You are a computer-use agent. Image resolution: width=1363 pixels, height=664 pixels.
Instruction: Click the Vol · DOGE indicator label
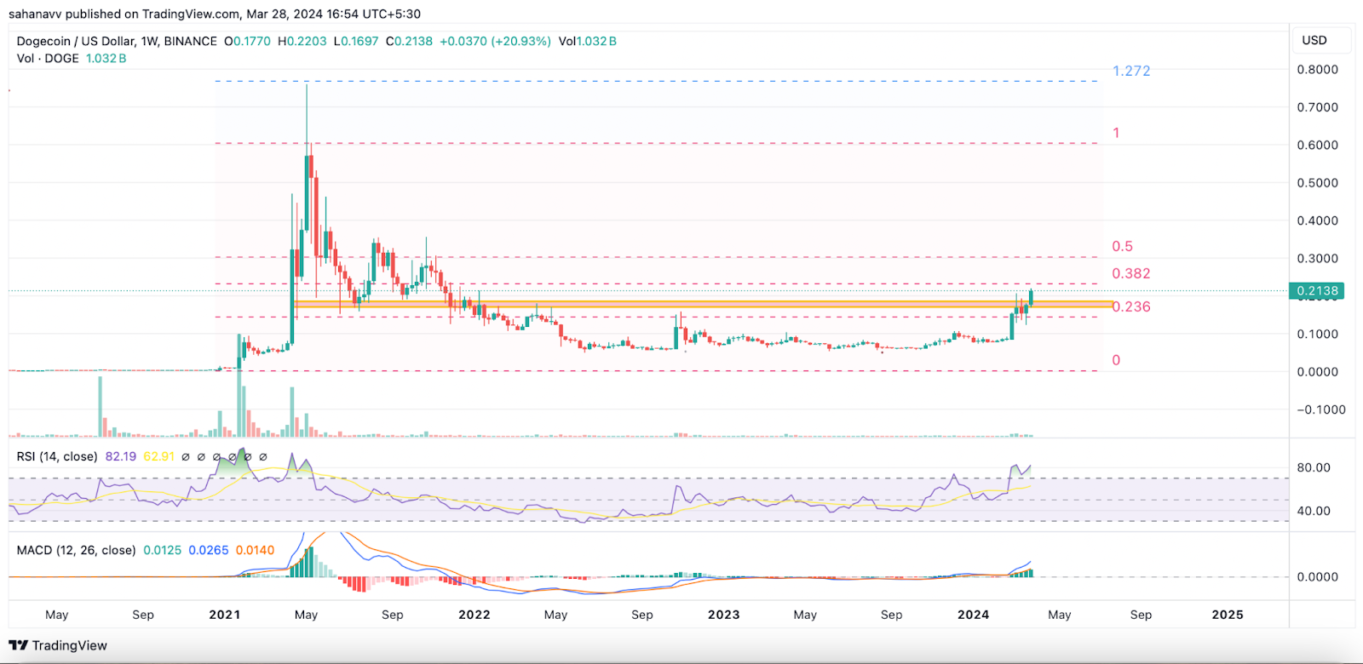(48, 58)
